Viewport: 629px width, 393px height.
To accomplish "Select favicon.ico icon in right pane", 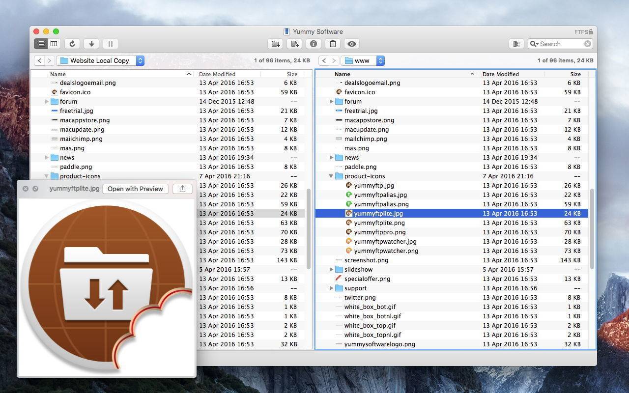I will click(339, 92).
